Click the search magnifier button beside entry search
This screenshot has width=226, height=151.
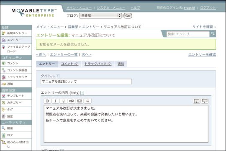(x=213, y=34)
